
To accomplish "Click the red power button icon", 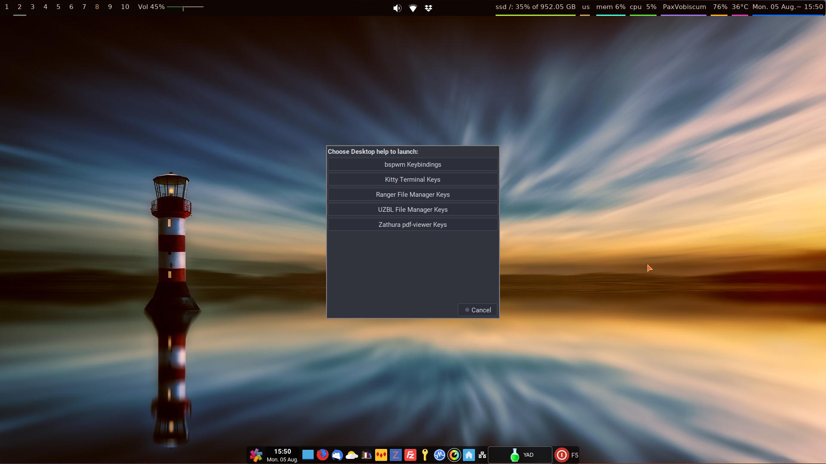I will (562, 455).
